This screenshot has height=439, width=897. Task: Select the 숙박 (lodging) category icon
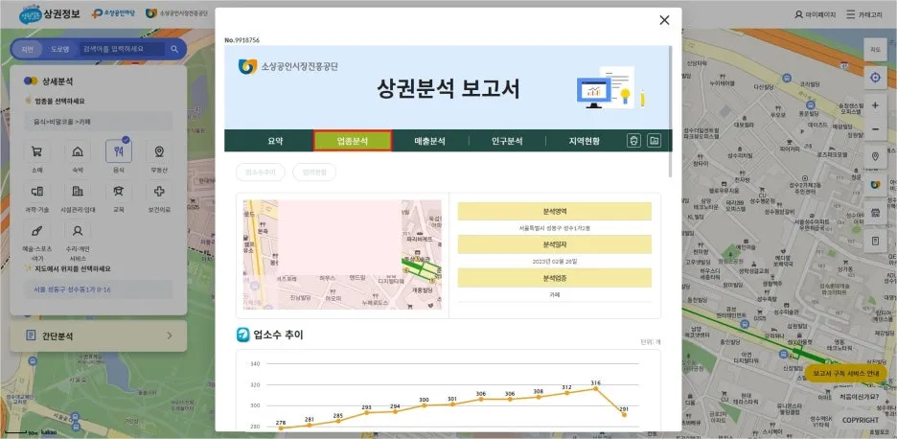tap(78, 151)
